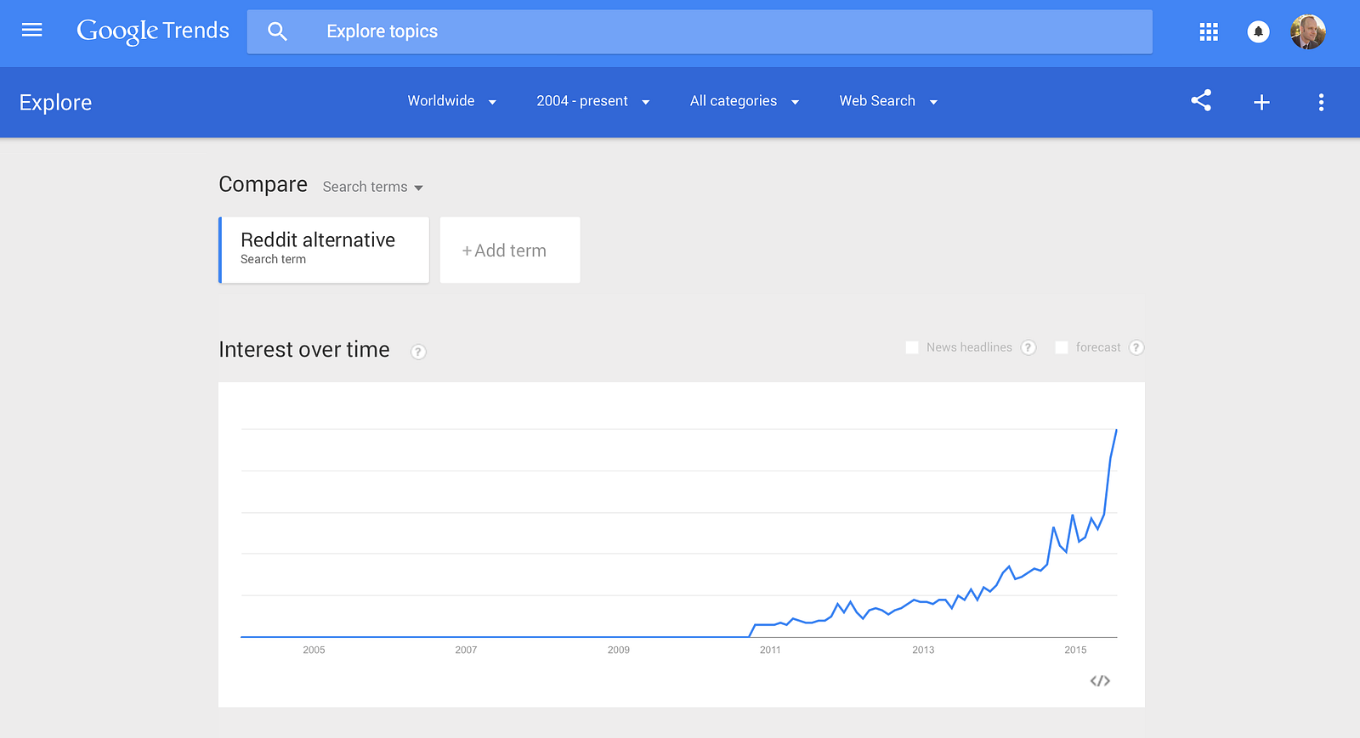Open the notifications bell

[1258, 31]
